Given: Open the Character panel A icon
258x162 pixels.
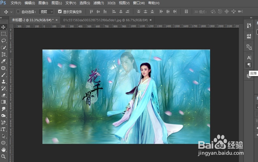Looking at the screenshot, I should (249, 58).
